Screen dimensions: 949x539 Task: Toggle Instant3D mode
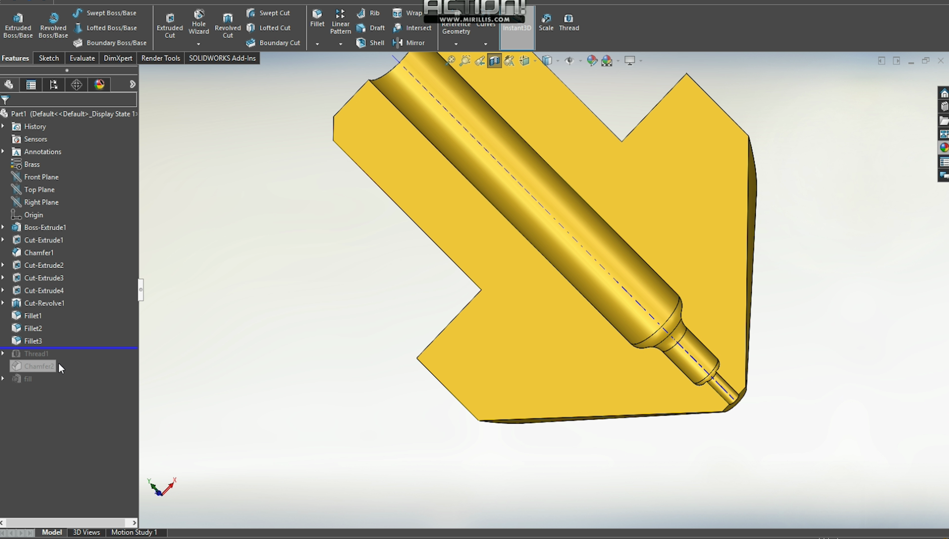[x=517, y=28]
